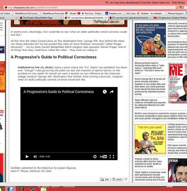Open Weather.com bookmark
The height and width of the screenshot is (191, 187).
[x=113, y=13]
